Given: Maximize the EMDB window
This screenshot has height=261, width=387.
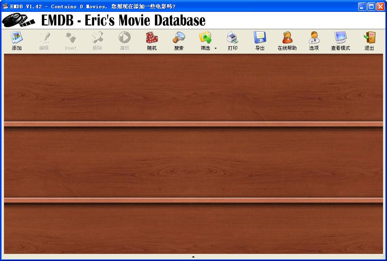Looking at the screenshot, I should [x=371, y=6].
